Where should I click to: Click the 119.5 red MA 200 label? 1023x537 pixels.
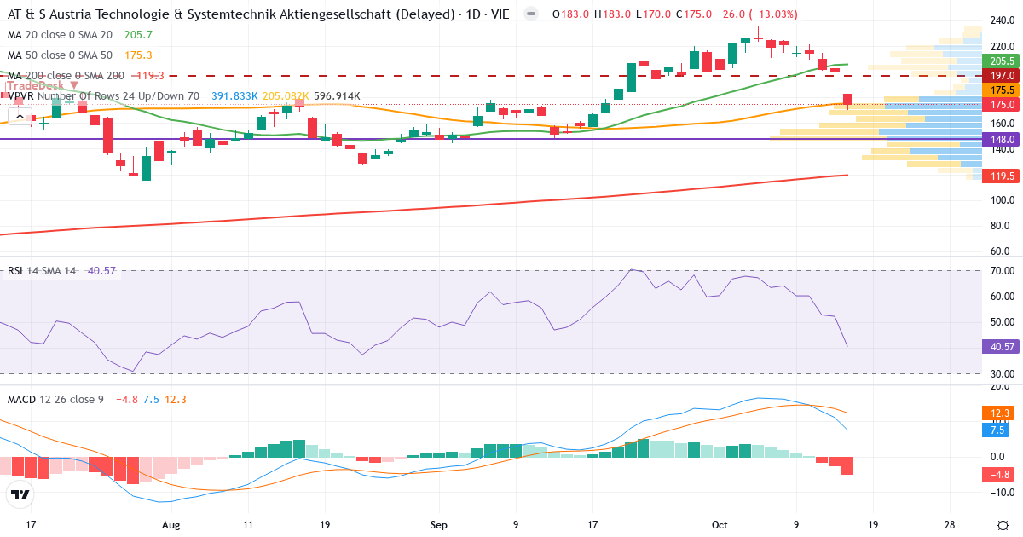click(x=1003, y=176)
